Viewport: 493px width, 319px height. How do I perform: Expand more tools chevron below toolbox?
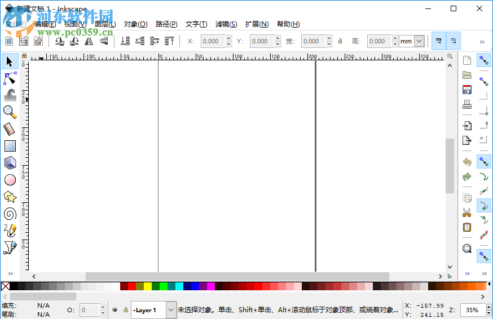pos(10,273)
